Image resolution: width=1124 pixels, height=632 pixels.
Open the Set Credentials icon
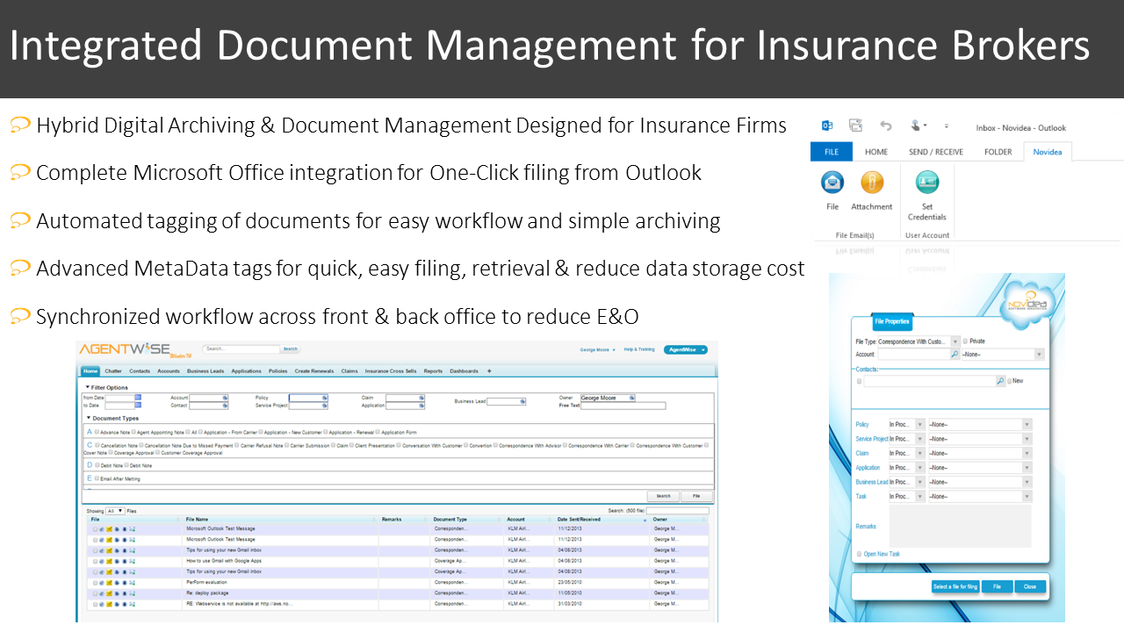tap(927, 183)
